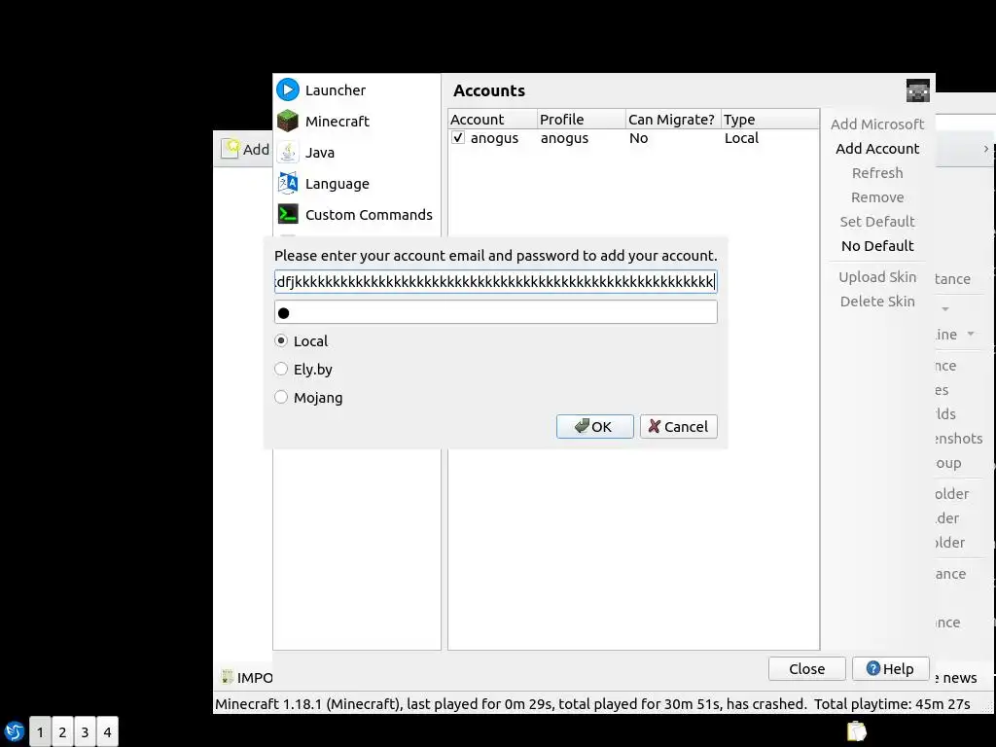The height and width of the screenshot is (747, 996).
Task: Click the Help button label
Action: (x=898, y=669)
